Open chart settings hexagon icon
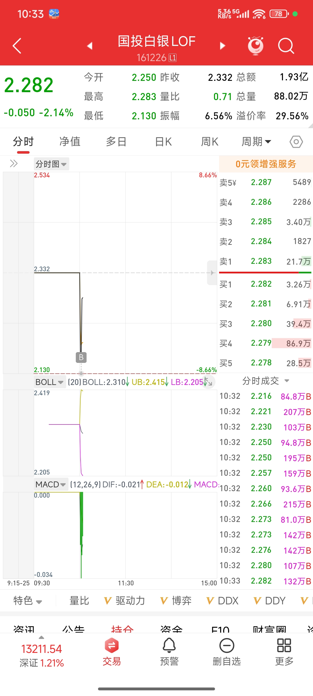This screenshot has width=313, height=696. 296,142
